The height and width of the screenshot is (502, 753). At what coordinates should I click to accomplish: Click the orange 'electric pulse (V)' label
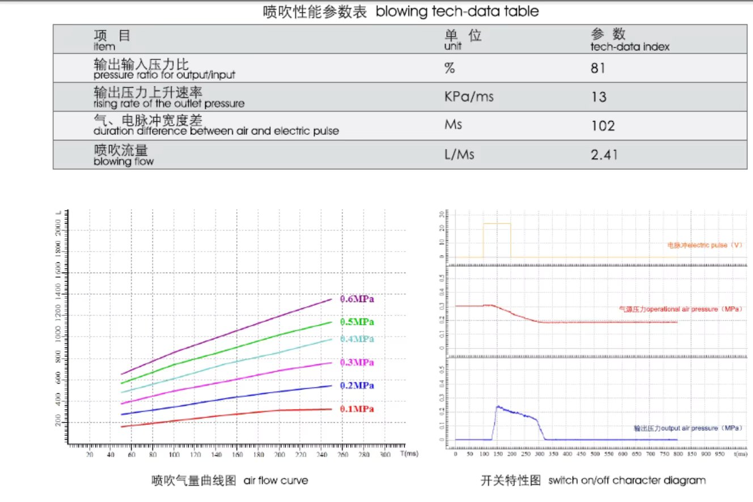[x=704, y=246]
